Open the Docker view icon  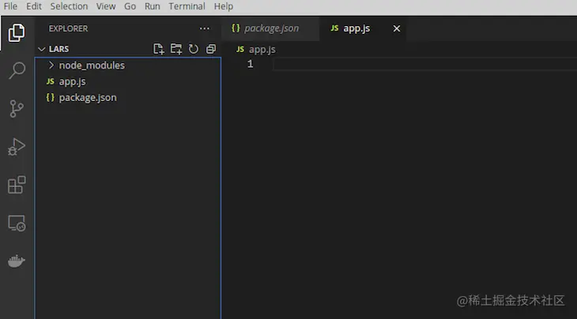coord(17,261)
